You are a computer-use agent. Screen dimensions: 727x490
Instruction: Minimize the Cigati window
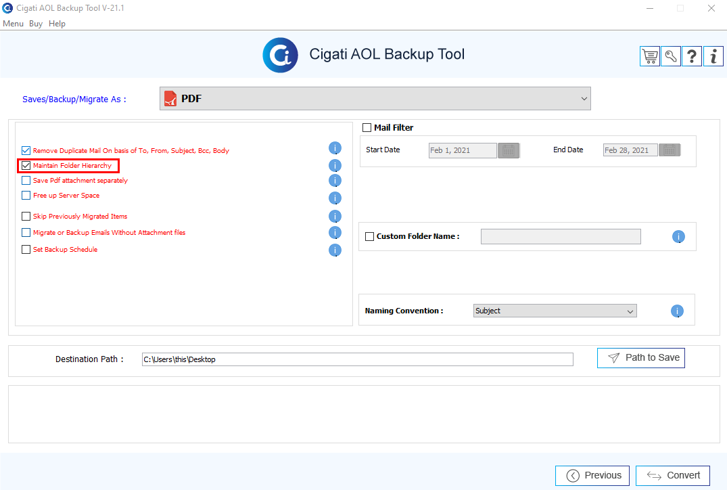(650, 8)
